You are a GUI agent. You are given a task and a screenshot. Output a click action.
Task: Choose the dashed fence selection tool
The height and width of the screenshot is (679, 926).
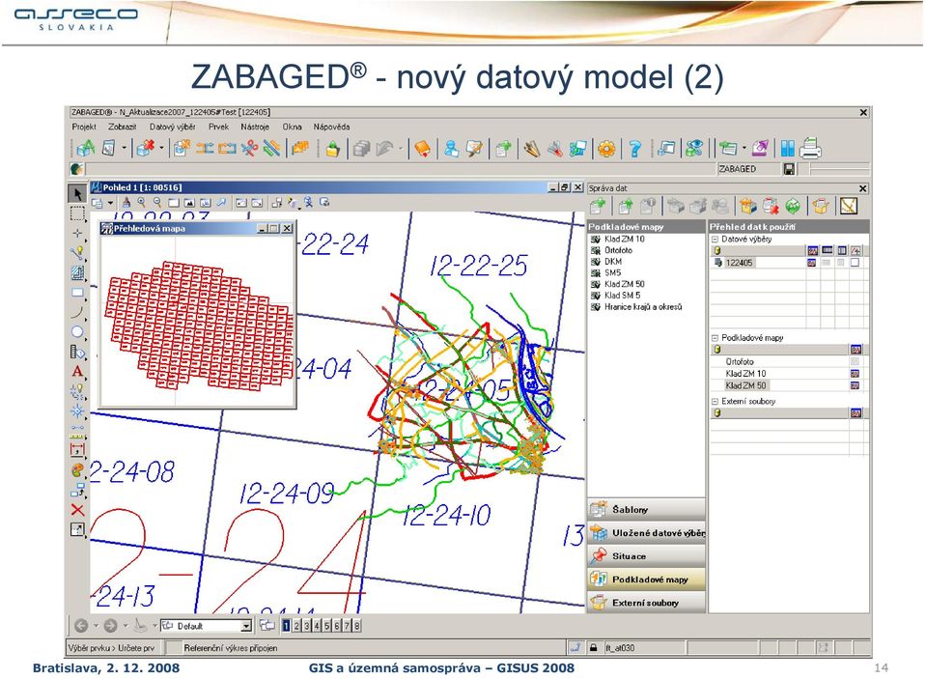coord(77,213)
